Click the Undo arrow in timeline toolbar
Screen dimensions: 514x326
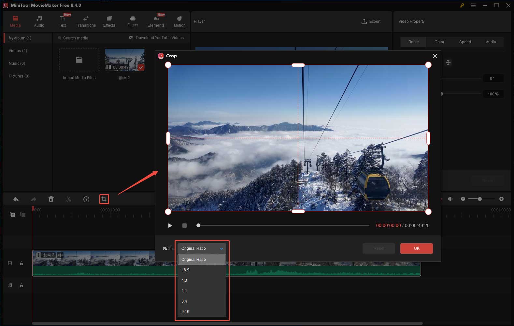[16, 199]
